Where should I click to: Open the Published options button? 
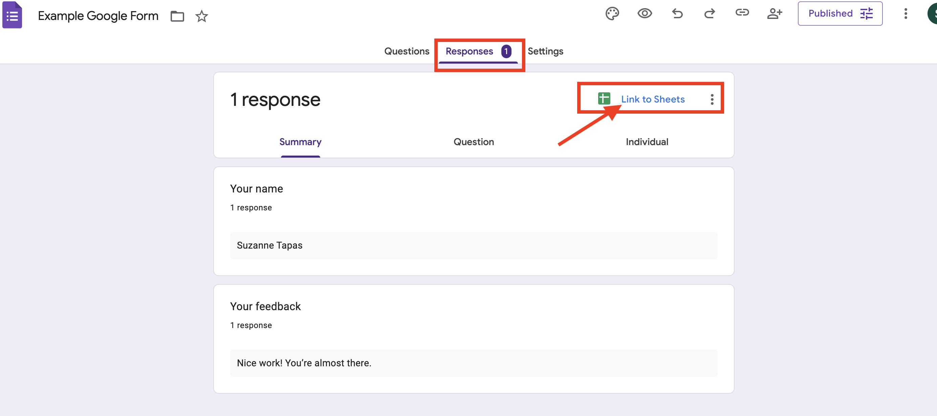pos(840,14)
